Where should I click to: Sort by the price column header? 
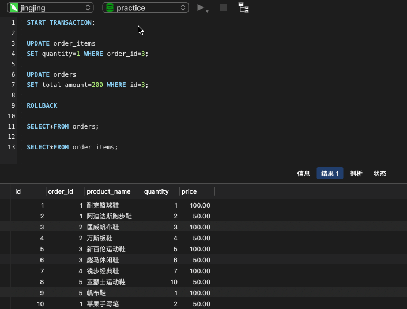coord(197,191)
